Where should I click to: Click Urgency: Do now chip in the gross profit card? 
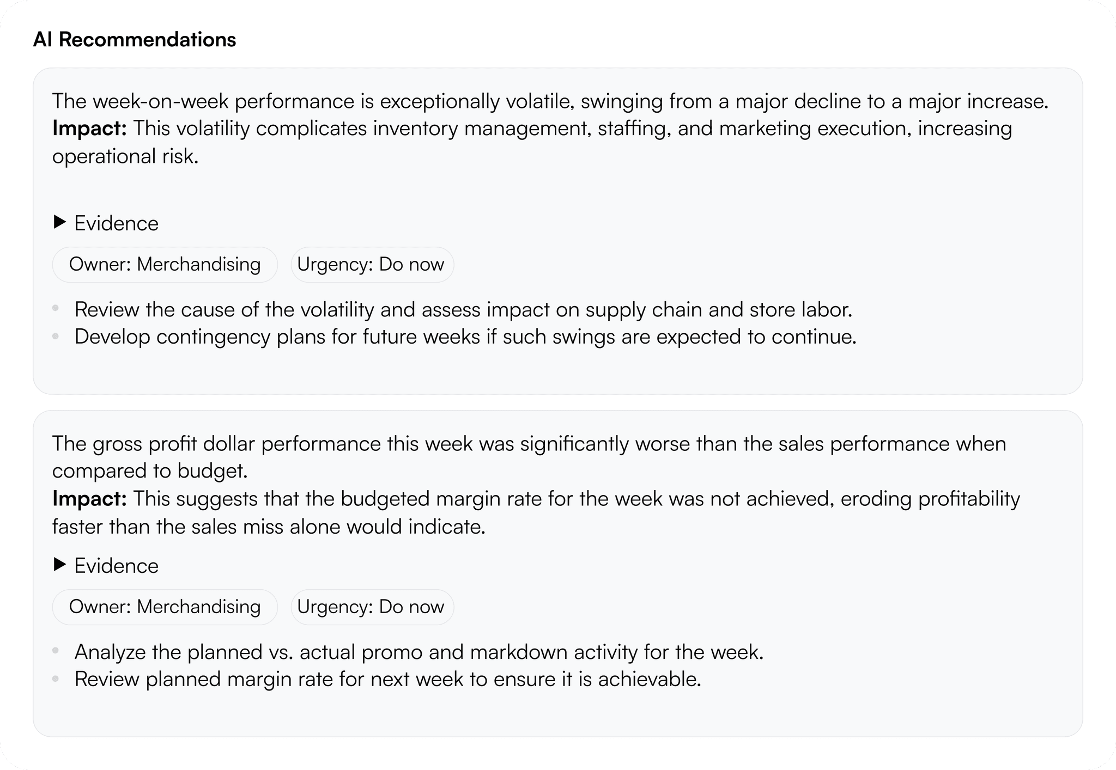[371, 607]
